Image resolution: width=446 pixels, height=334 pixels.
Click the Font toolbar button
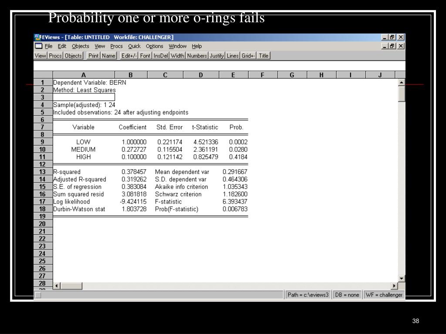pos(145,56)
